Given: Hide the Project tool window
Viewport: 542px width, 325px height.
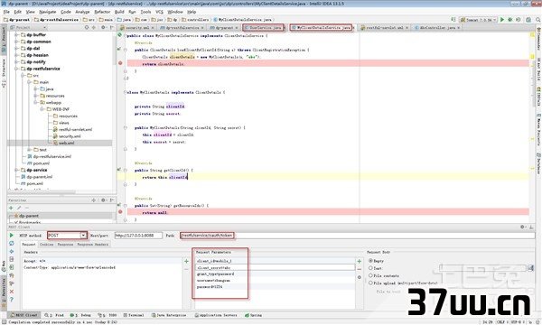Looking at the screenshot, I should pyautogui.click(x=111, y=27).
